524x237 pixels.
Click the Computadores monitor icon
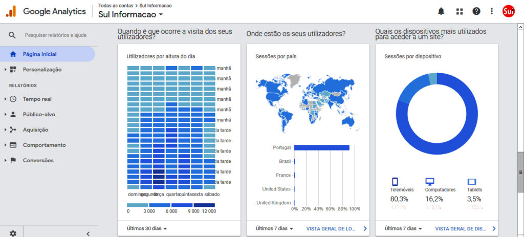430,182
